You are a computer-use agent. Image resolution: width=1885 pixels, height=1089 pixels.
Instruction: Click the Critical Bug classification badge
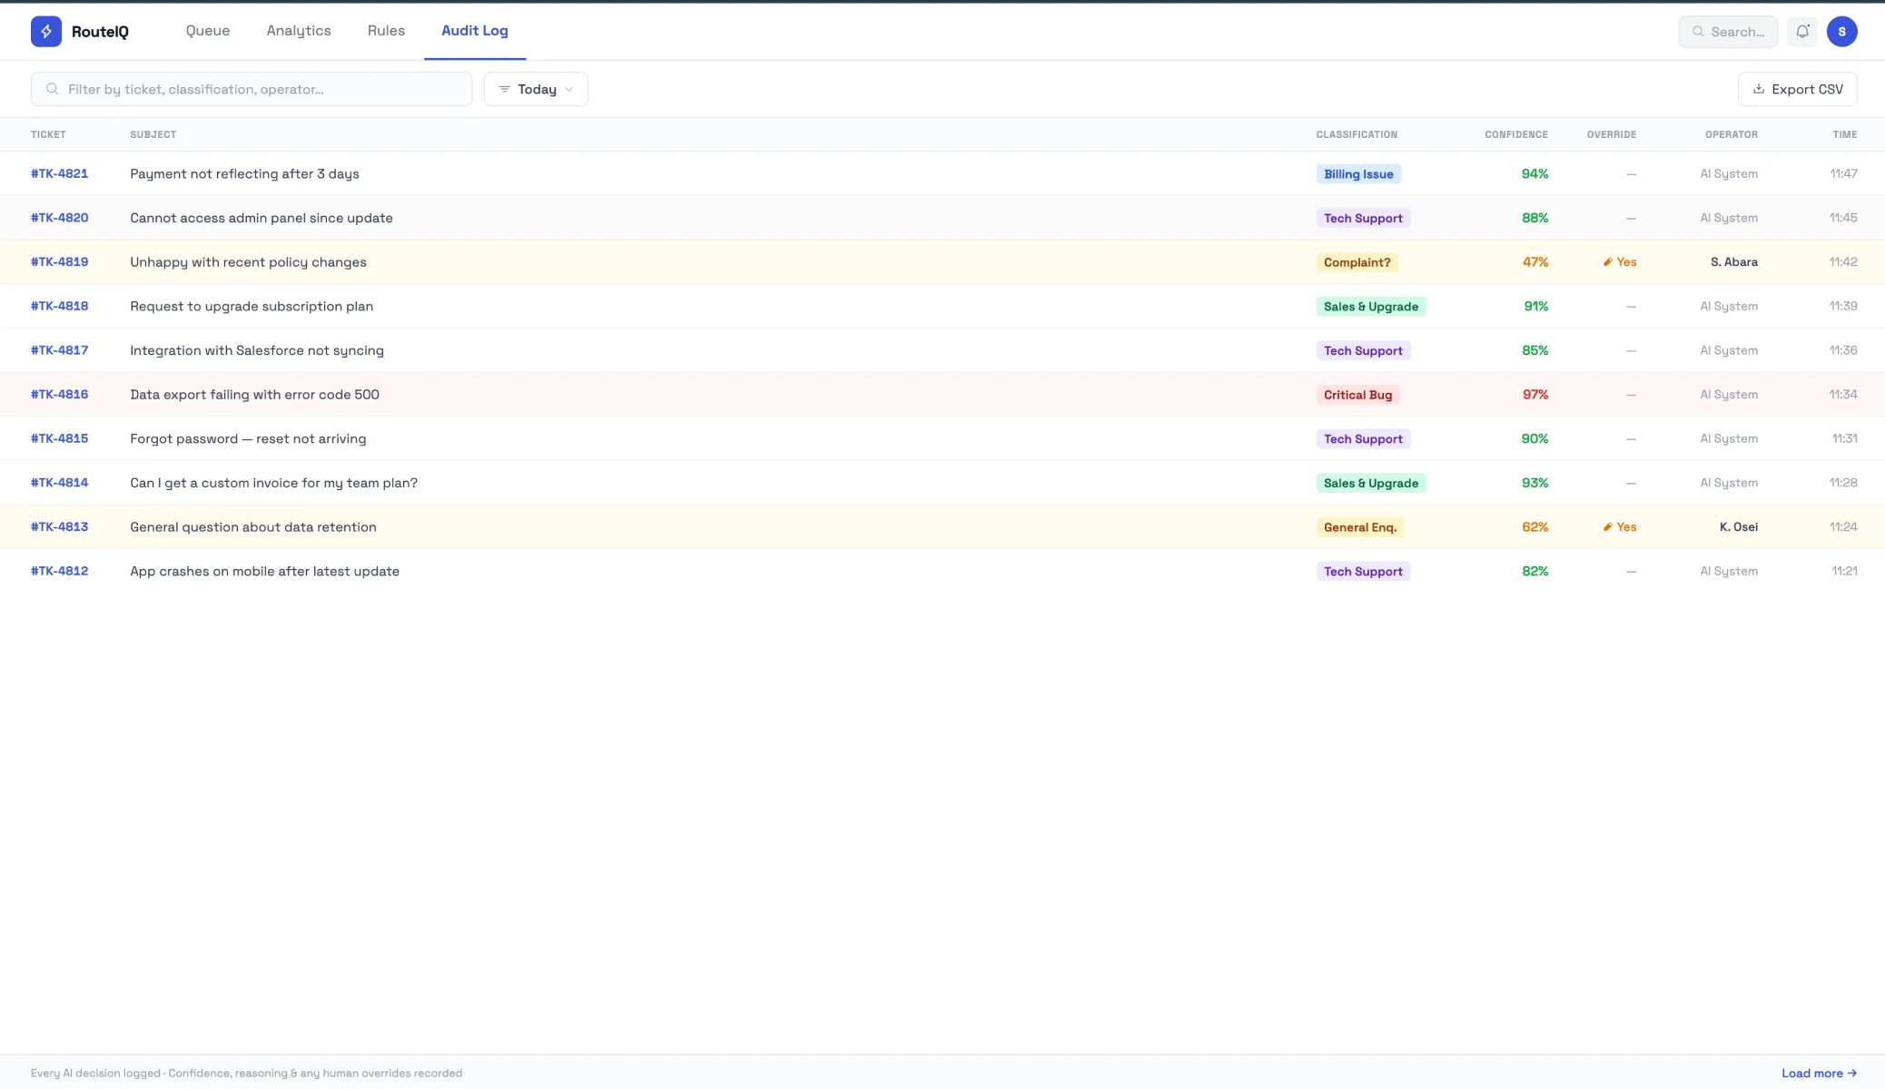[x=1357, y=395]
